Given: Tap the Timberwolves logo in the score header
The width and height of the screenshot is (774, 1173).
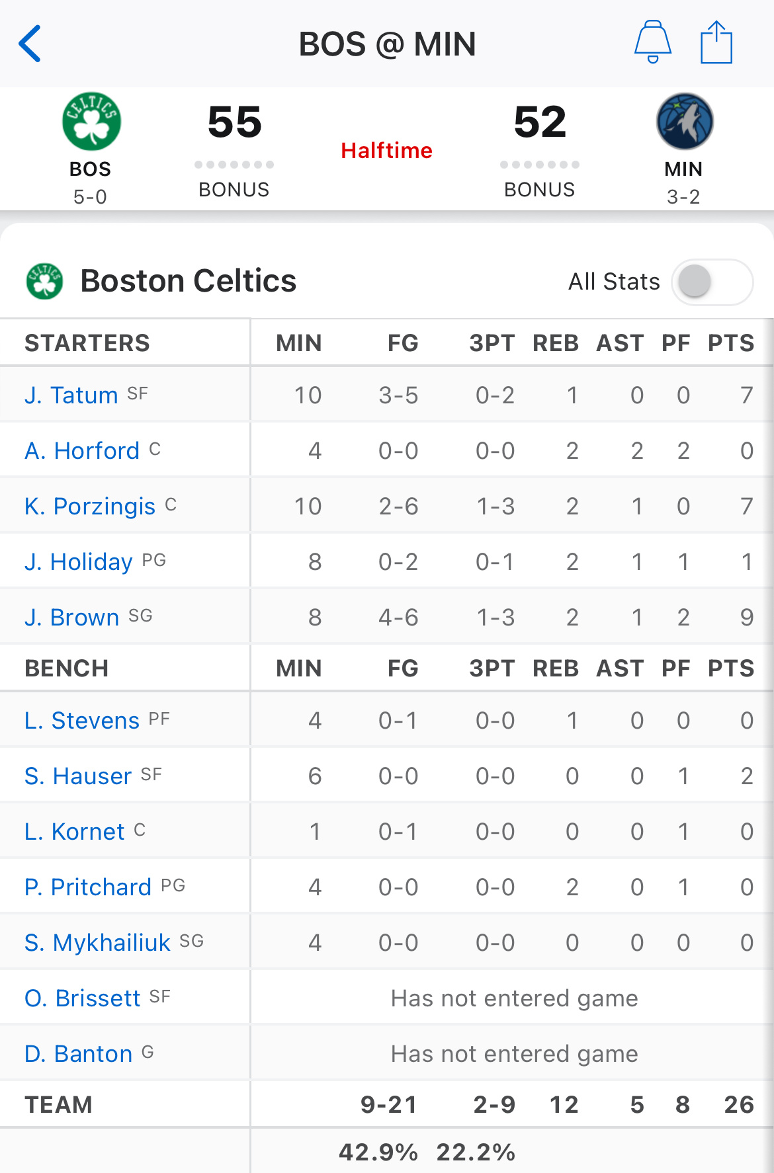Looking at the screenshot, I should point(684,122).
